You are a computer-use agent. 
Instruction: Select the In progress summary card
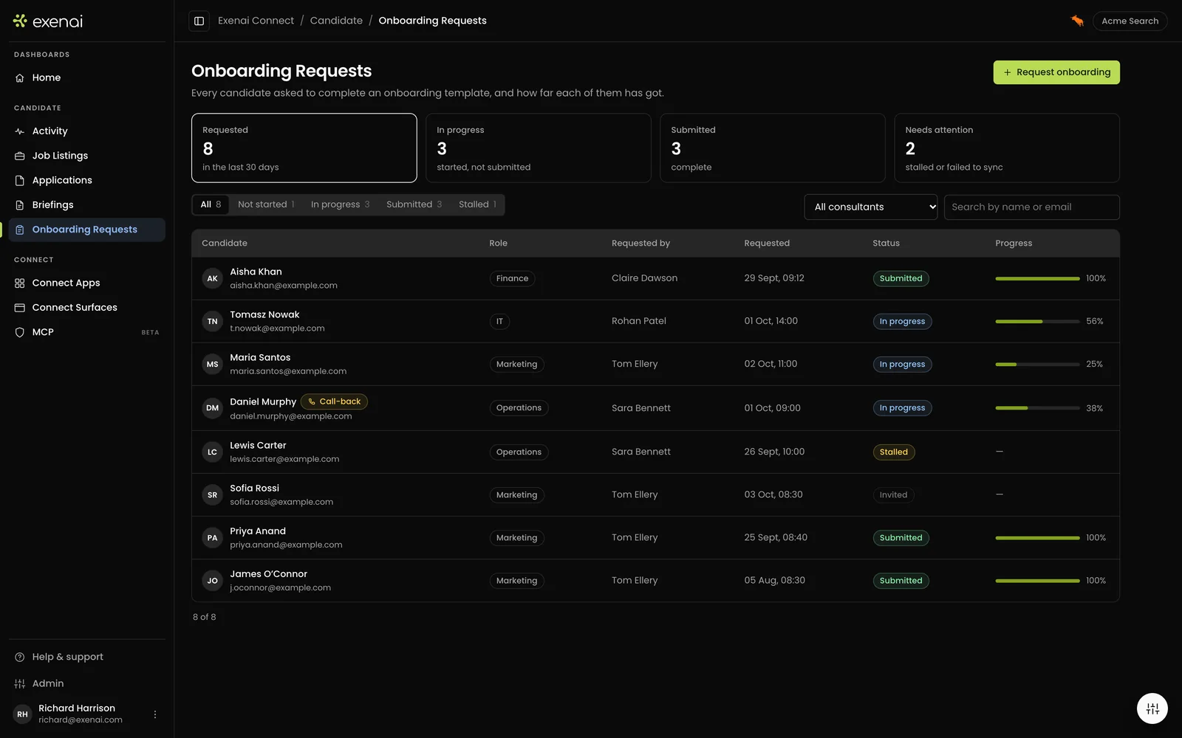click(x=539, y=148)
